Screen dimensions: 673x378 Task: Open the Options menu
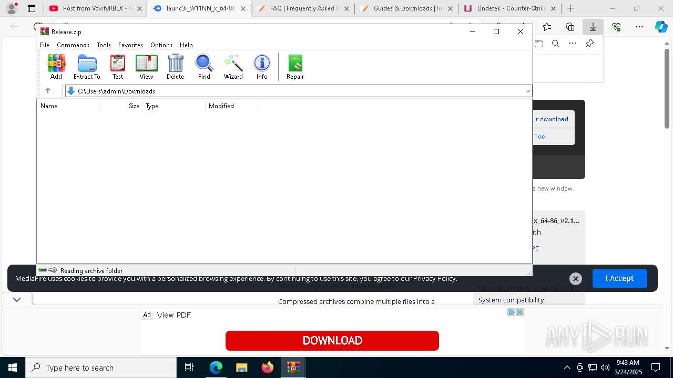(x=161, y=45)
